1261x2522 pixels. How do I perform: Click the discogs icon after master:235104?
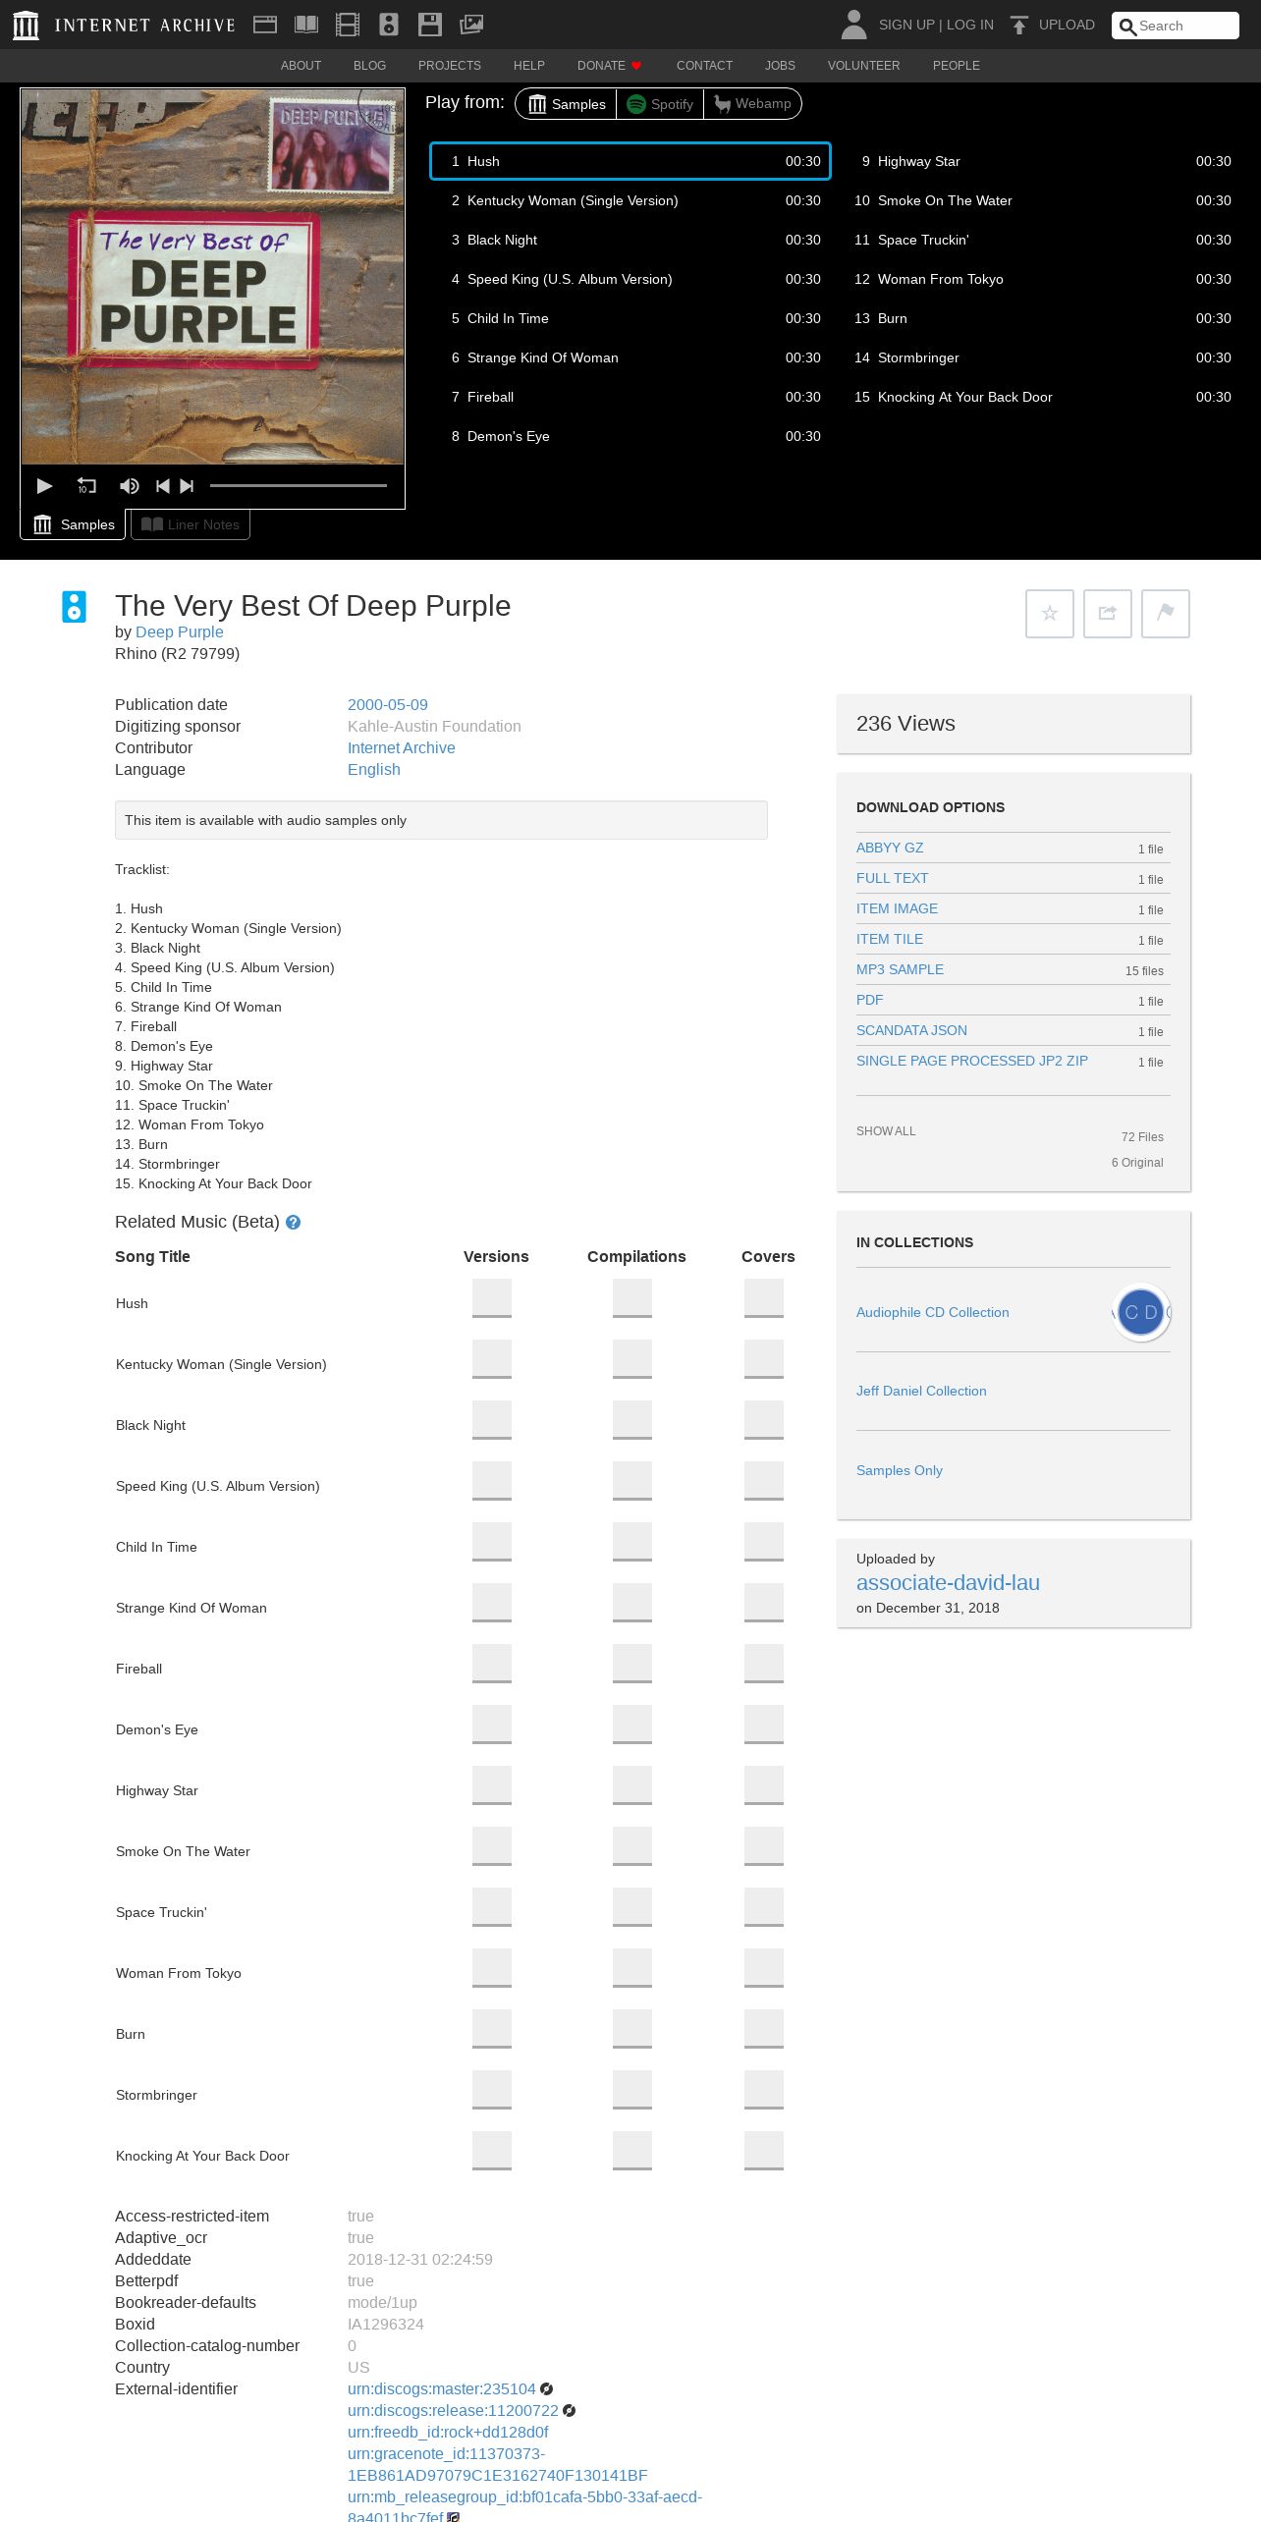tap(547, 2389)
